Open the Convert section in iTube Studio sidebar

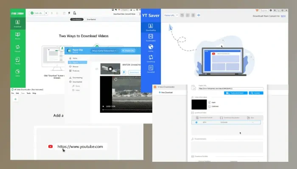point(18,48)
